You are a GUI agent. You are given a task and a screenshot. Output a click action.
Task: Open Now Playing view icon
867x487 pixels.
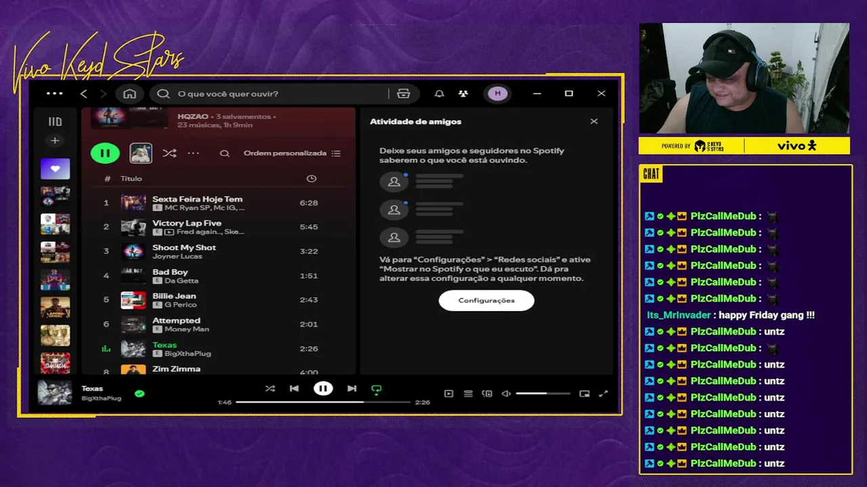click(448, 394)
